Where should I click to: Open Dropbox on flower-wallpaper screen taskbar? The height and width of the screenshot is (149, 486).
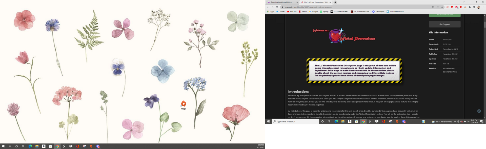[x=71, y=146]
